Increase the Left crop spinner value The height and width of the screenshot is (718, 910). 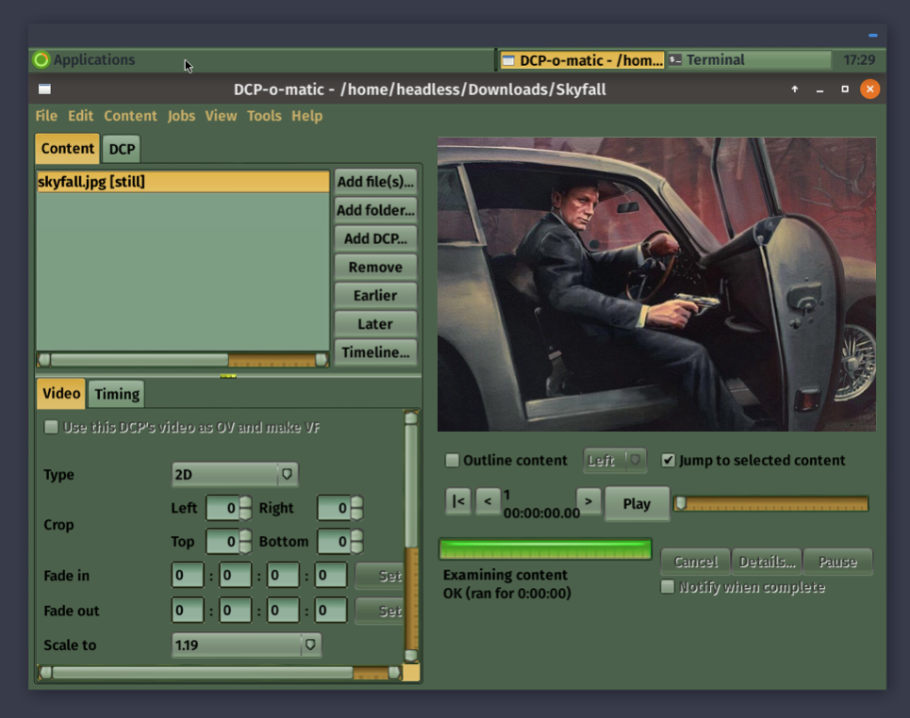(245, 503)
